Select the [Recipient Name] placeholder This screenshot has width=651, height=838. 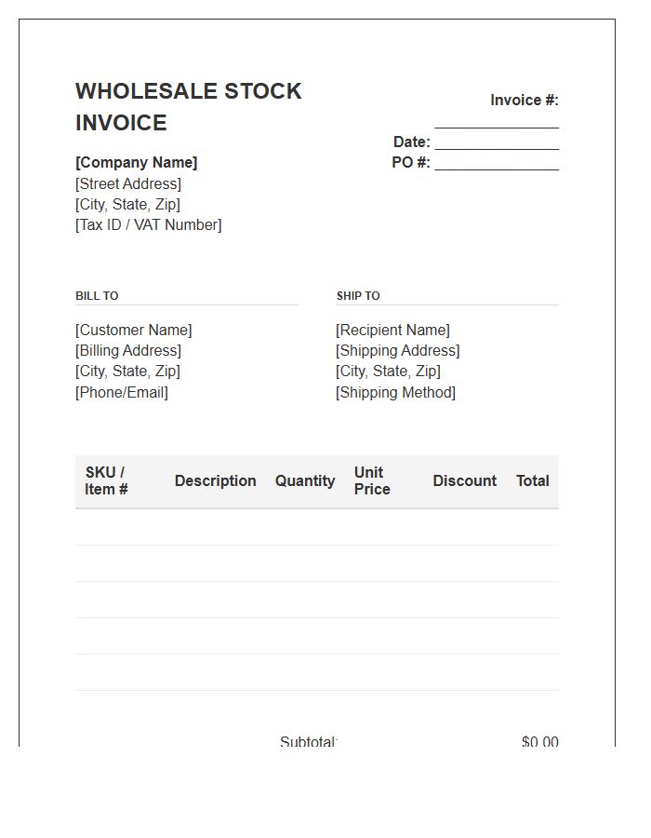coord(392,330)
